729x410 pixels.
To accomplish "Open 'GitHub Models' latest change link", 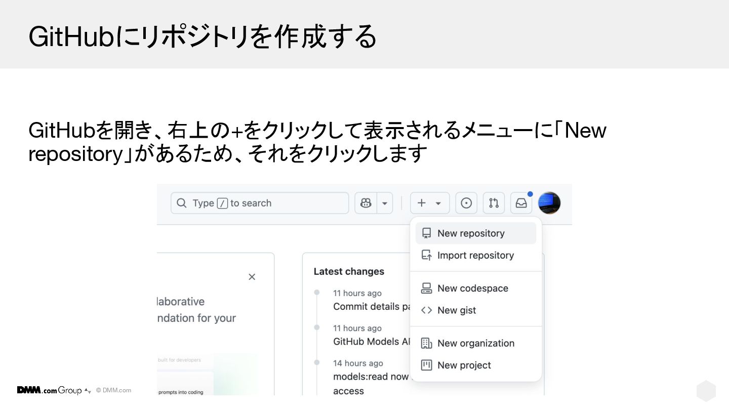I will (372, 342).
